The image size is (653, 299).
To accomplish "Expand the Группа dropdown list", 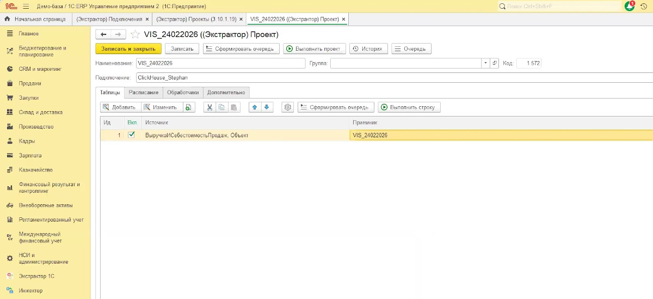I will coord(485,63).
